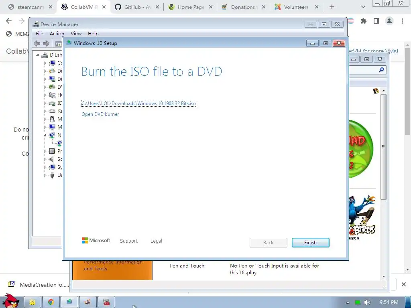Click Device Manager's toolbar back arrow
This screenshot has width=411, height=308.
[x=37, y=43]
